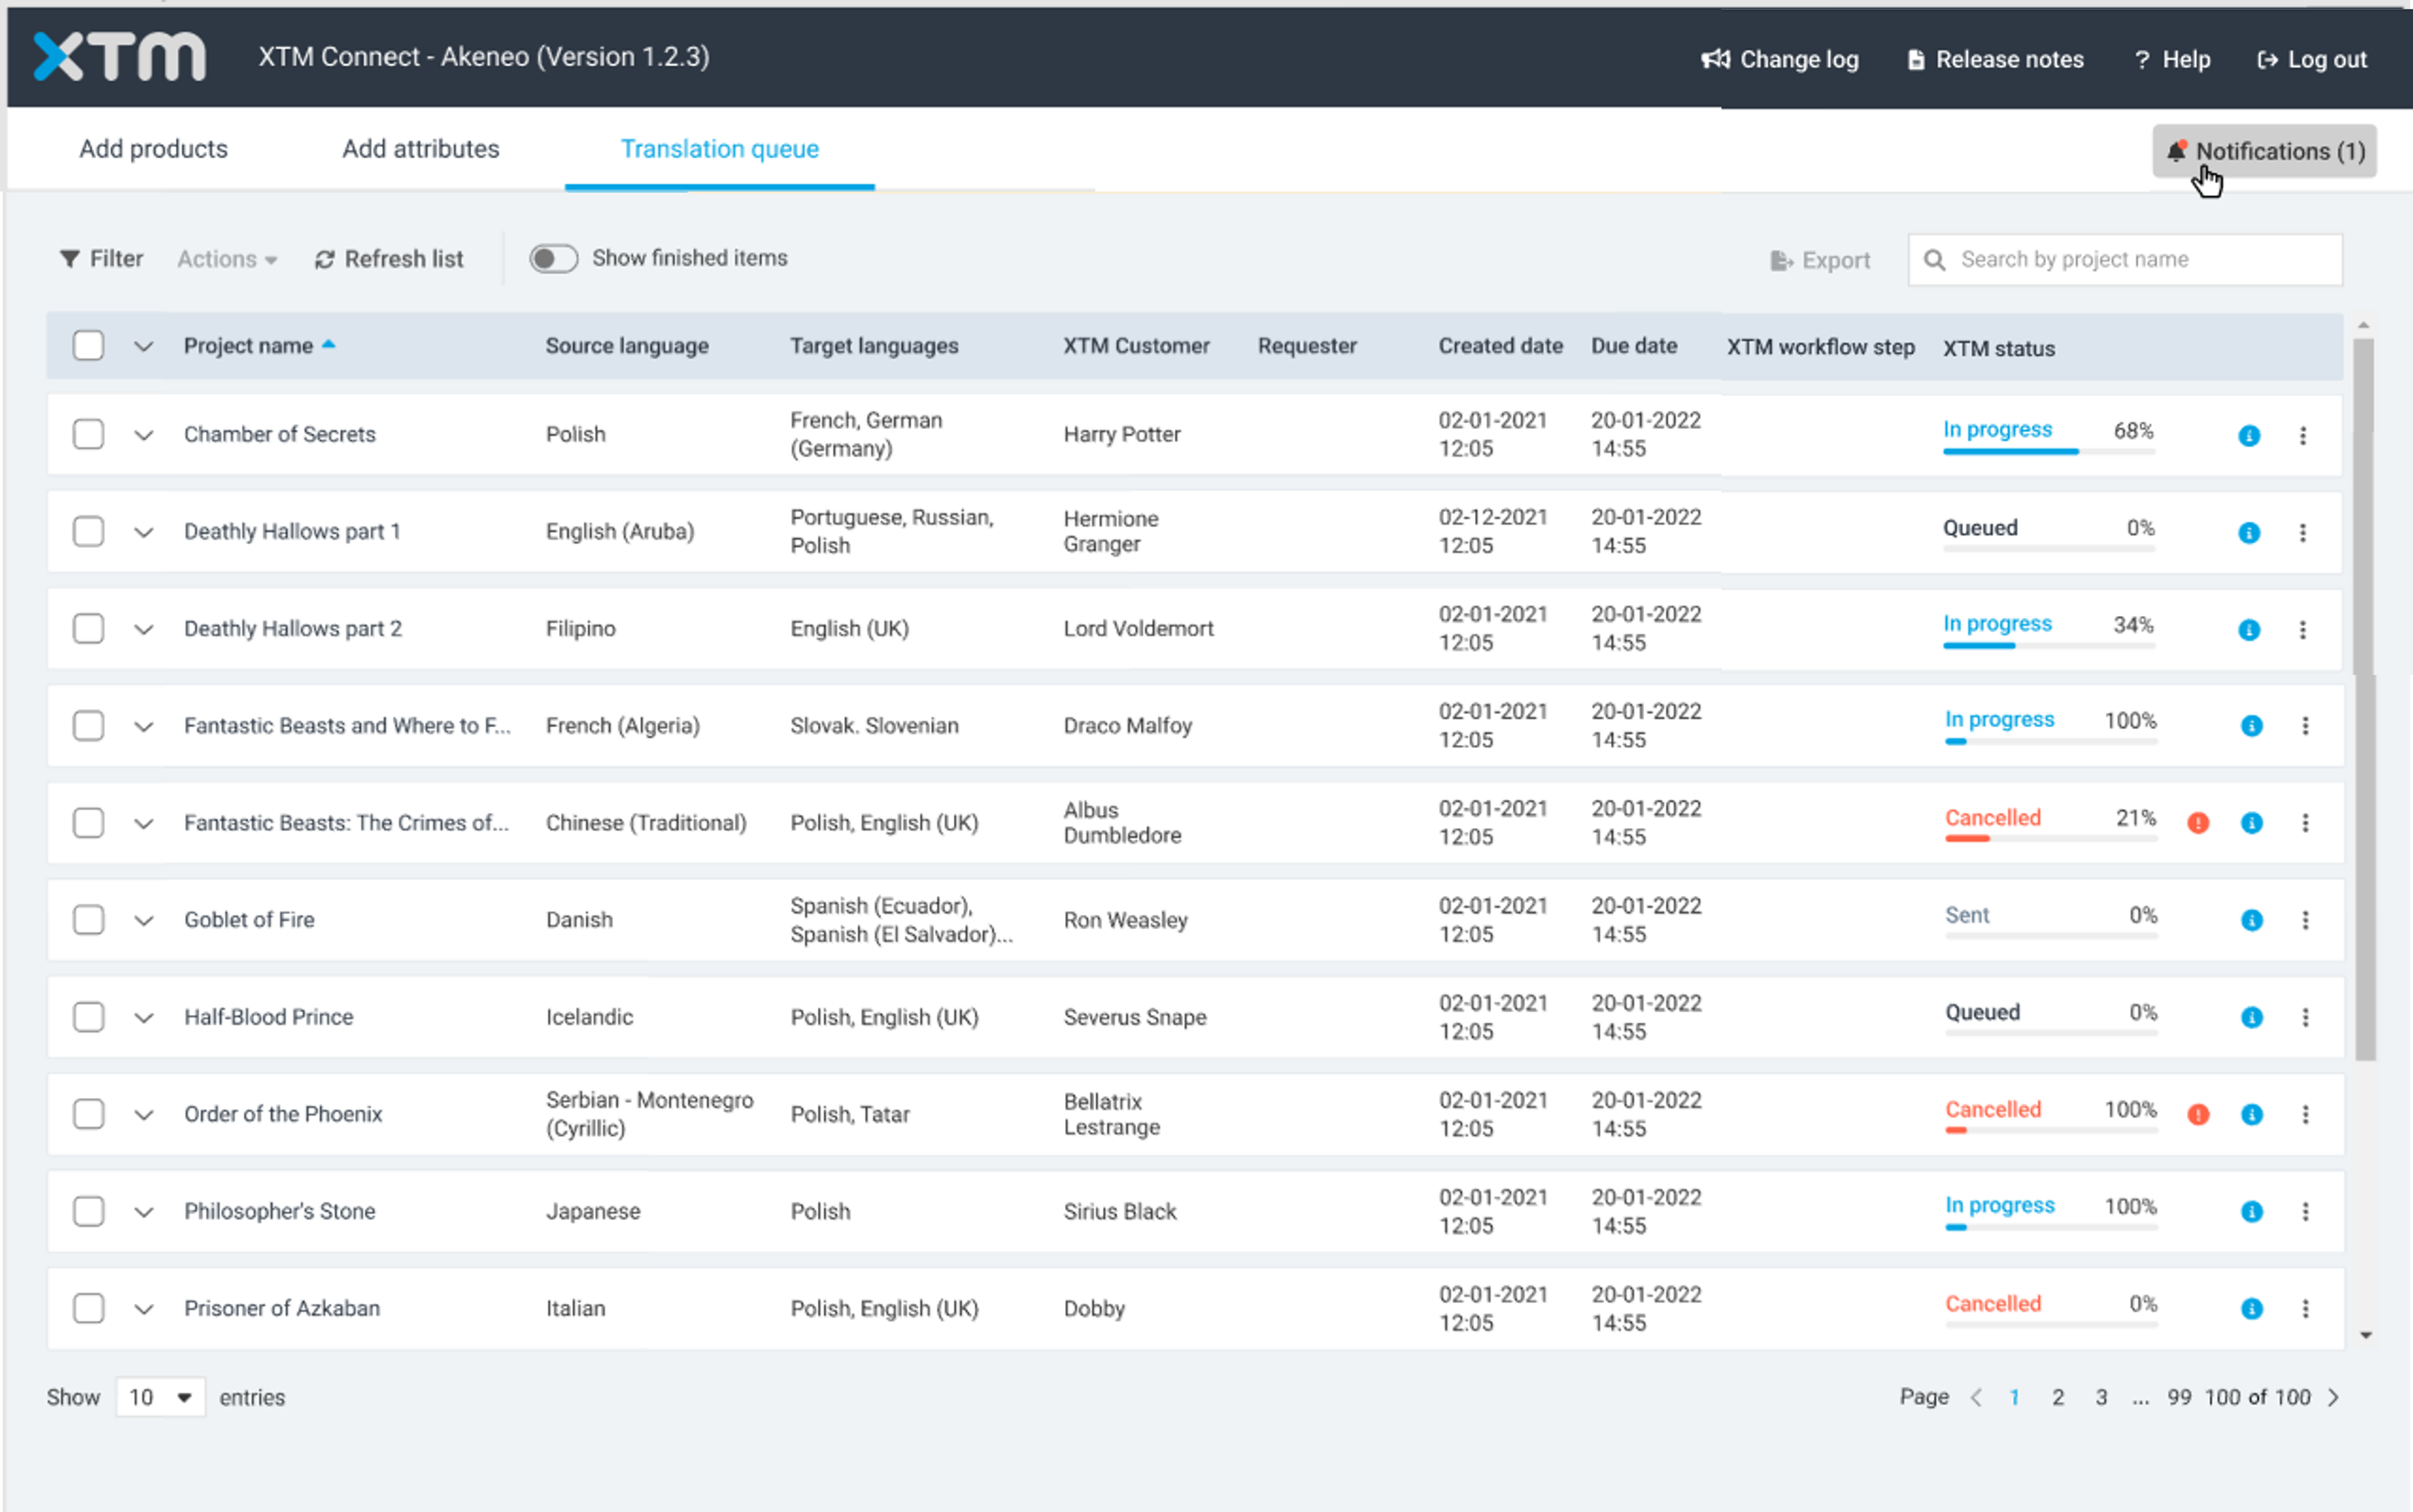Click the table vertical scrollbar

pos(2365,700)
